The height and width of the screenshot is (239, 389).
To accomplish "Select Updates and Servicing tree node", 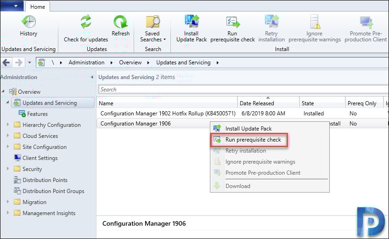I will tap(53, 103).
